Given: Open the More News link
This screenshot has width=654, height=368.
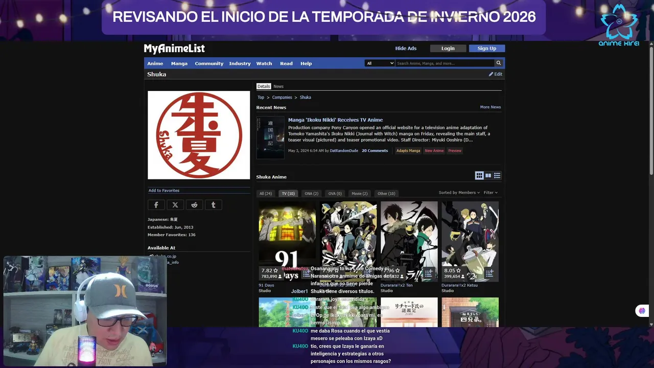Looking at the screenshot, I should tap(491, 107).
